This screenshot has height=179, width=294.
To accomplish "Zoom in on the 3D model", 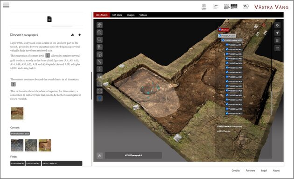I will (x=99, y=33).
